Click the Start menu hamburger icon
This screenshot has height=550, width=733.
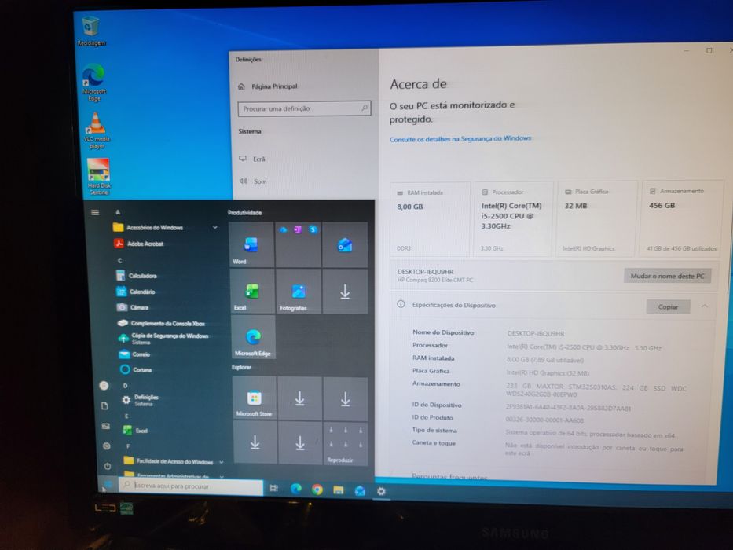pyautogui.click(x=95, y=212)
